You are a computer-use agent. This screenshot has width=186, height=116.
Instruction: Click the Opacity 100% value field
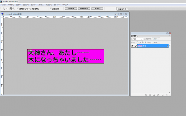(x=155, y=39)
